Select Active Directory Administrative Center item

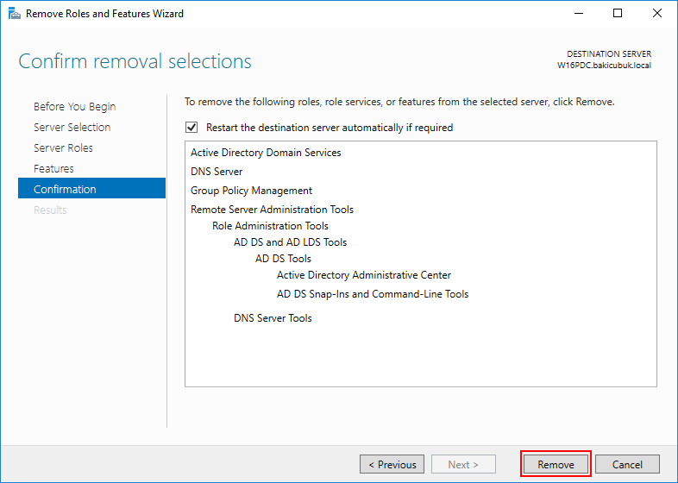(x=364, y=275)
